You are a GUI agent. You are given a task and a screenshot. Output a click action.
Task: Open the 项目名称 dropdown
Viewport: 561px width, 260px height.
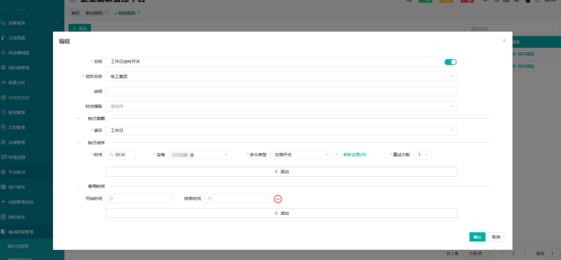pyautogui.click(x=281, y=76)
